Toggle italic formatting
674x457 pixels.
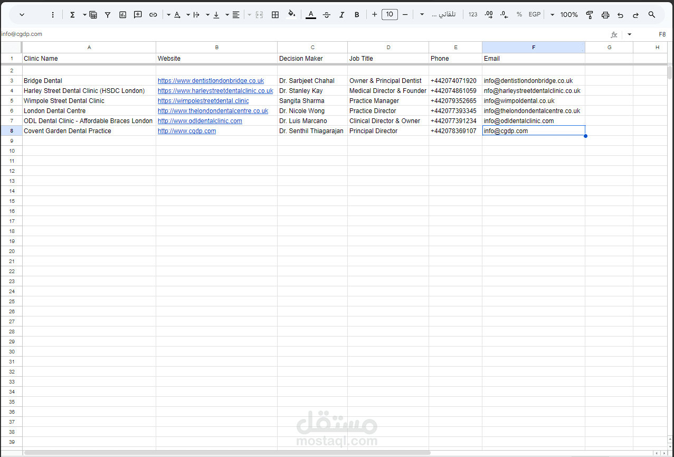pos(341,15)
